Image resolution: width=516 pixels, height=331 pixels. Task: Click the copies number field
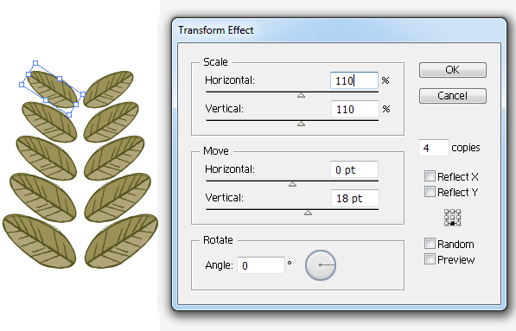click(x=434, y=148)
